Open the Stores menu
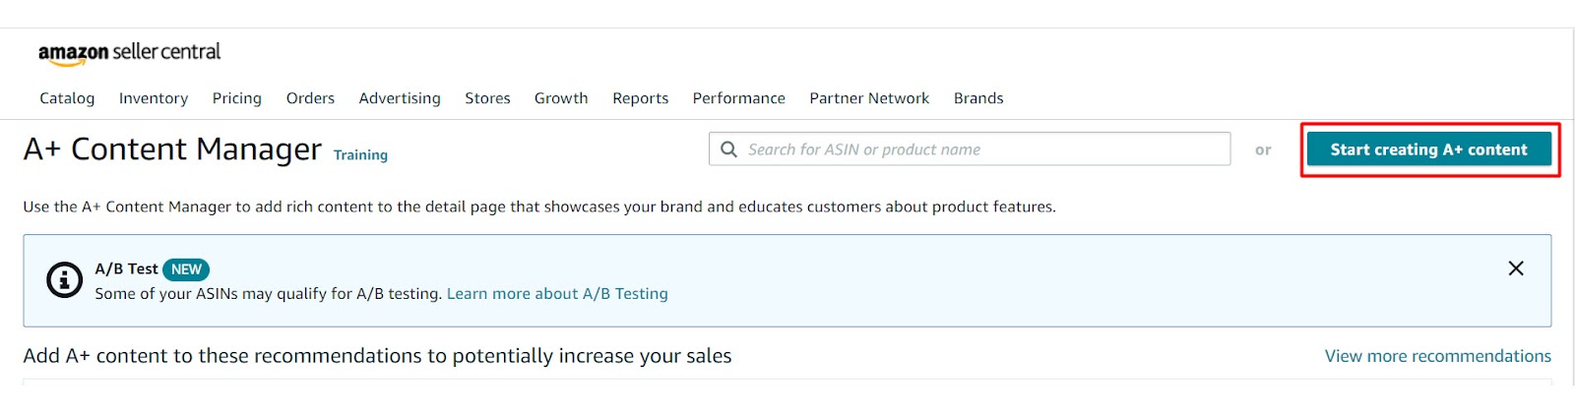 (x=487, y=98)
